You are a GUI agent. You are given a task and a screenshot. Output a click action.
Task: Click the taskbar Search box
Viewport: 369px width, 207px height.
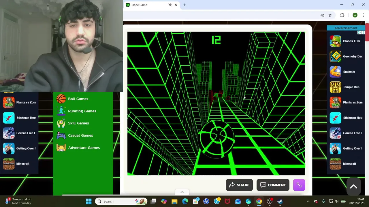121,201
